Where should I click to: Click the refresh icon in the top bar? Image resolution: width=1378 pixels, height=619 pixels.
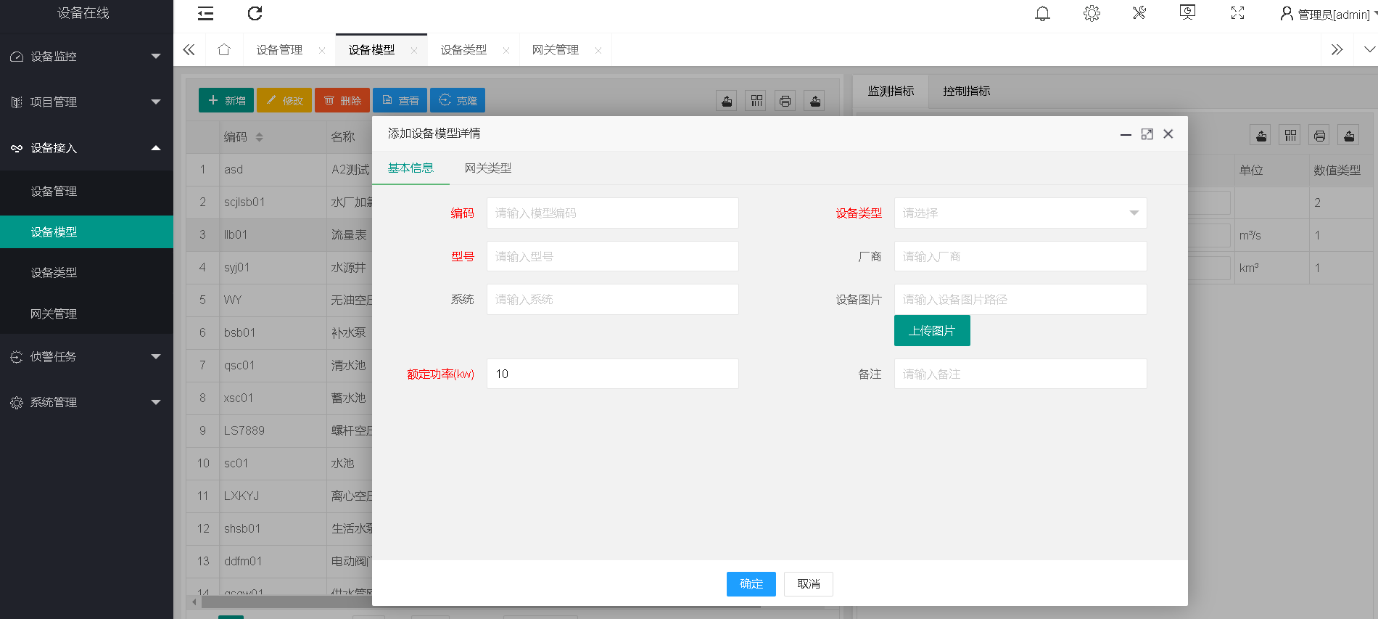pos(255,13)
